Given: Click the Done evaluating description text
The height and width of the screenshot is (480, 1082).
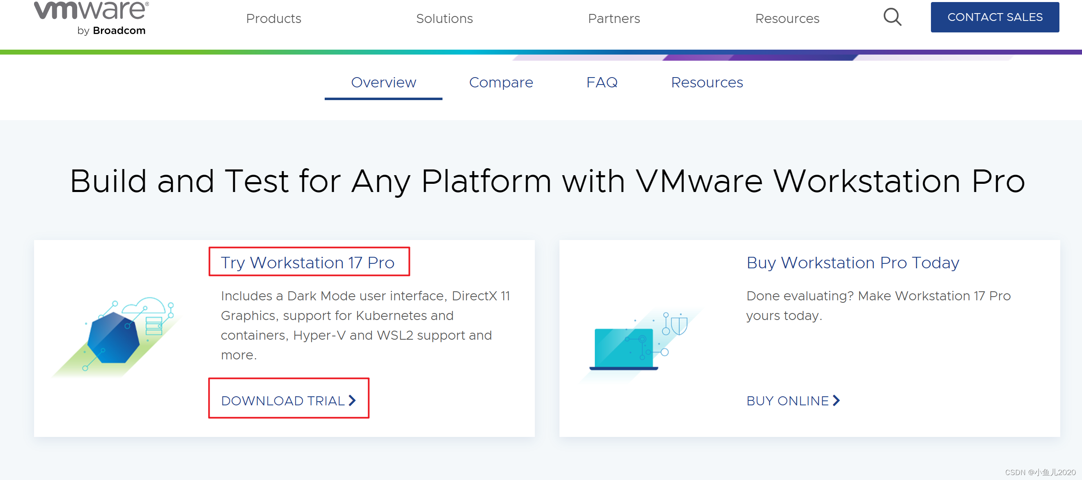Looking at the screenshot, I should (x=878, y=305).
